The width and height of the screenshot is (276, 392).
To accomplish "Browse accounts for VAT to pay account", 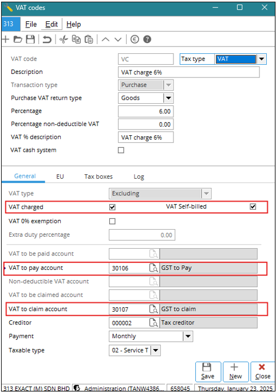I will (x=153, y=268).
